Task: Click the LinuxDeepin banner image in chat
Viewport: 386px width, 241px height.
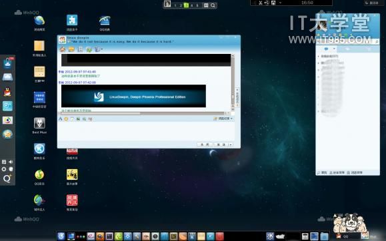Action: click(x=134, y=96)
